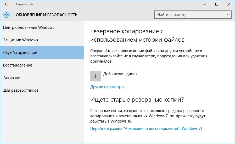Follow link to Архивация и восстановление (Windows 7)
The width and height of the screenshot is (235, 144).
(x=146, y=129)
